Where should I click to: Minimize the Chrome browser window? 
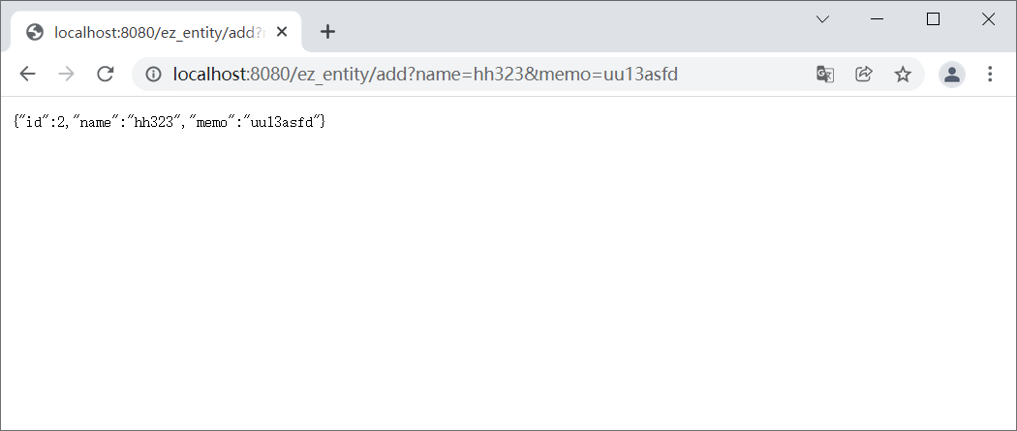[x=877, y=19]
